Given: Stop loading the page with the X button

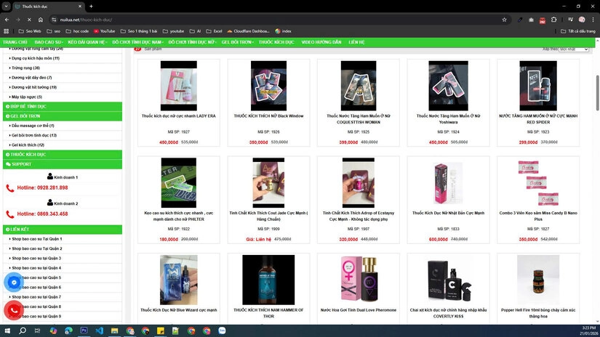Looking at the screenshot, I should click(x=29, y=20).
